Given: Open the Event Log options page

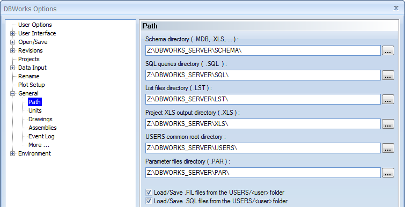Looking at the screenshot, I should 41,136.
